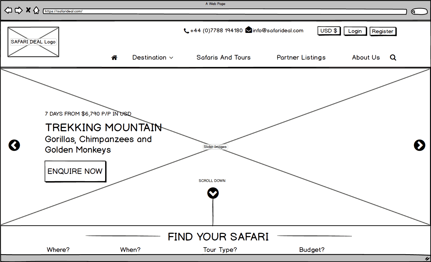Click the 7 DAYS FROM $6,790 price text
The height and width of the screenshot is (262, 431).
(88, 114)
